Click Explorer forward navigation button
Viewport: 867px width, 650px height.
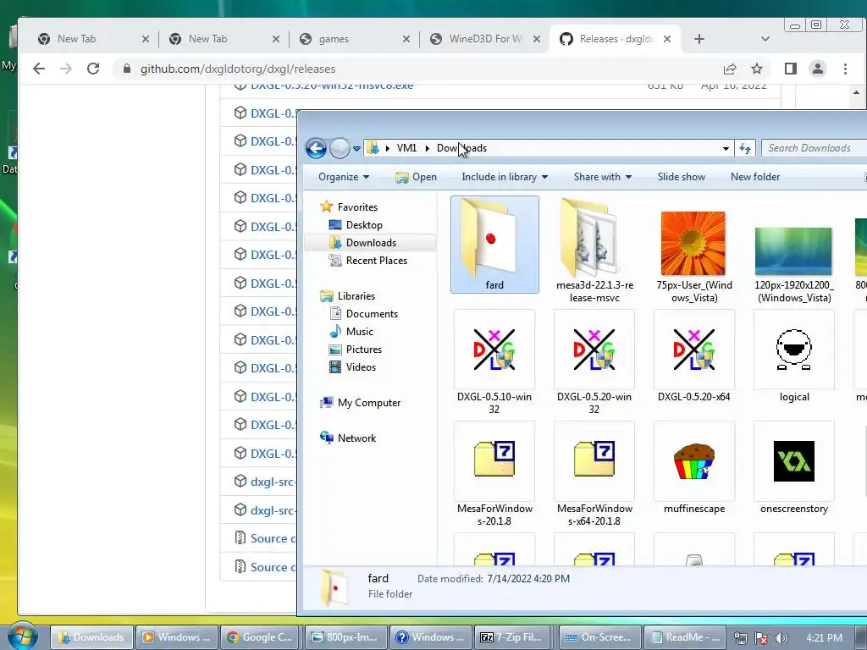pyautogui.click(x=340, y=148)
